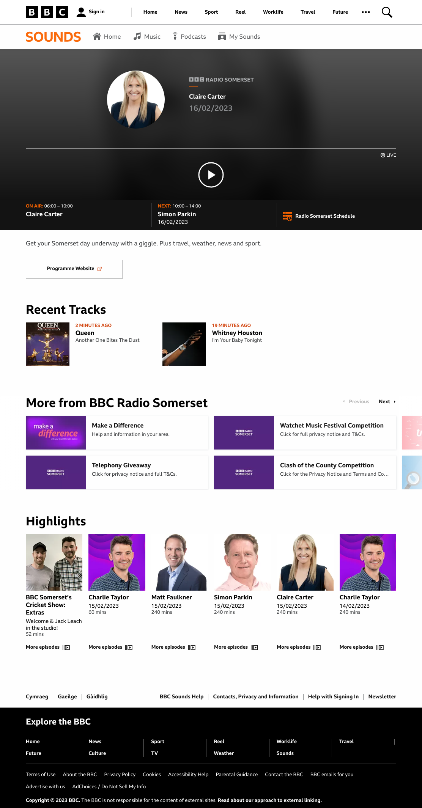Open Culture in Explore the BBC

tap(97, 753)
